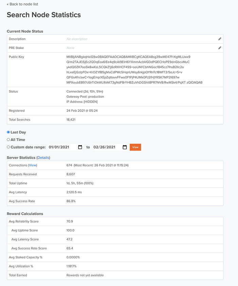The width and height of the screenshot is (238, 286).
Task: Click the Public Key text block
Action: tap(134, 70)
